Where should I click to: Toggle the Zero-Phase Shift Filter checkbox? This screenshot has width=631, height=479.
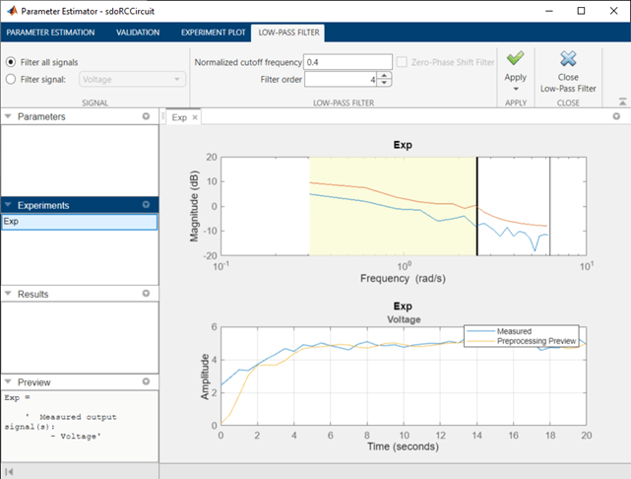(402, 61)
